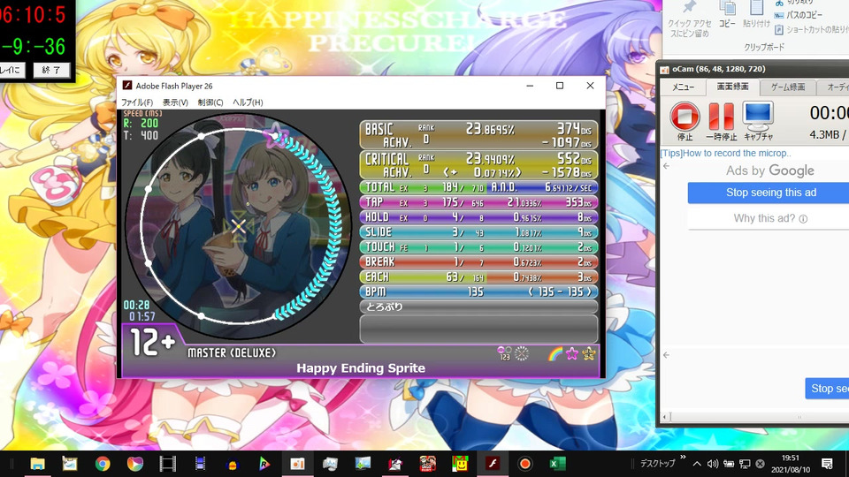
Task: Click the クイックアクセスにピン留め pin icon in Explorer
Action: [689, 7]
